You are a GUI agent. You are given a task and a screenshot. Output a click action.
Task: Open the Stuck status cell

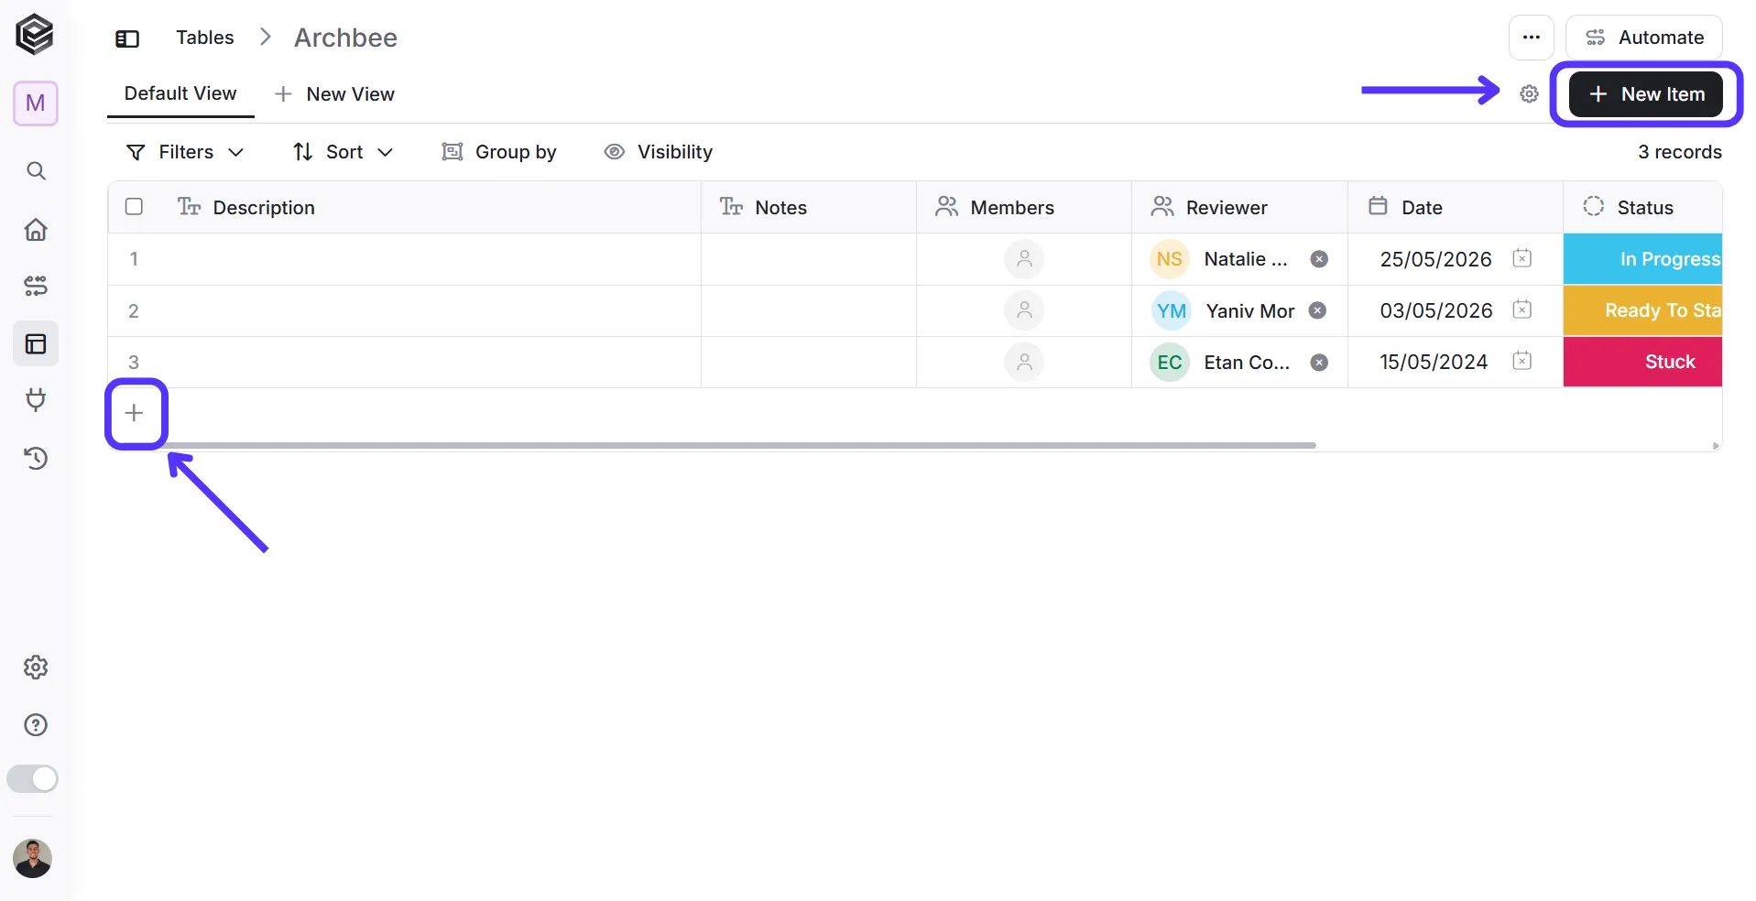pyautogui.click(x=1642, y=362)
